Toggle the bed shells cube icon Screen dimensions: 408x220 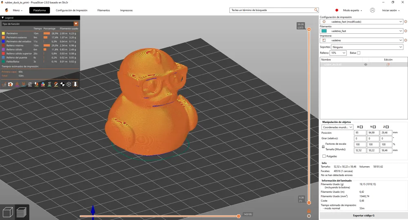click(x=69, y=84)
